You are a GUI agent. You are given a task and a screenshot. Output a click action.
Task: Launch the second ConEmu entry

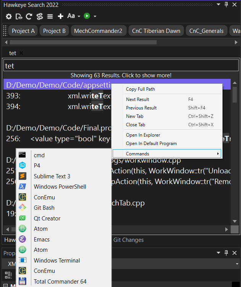pos(64,271)
